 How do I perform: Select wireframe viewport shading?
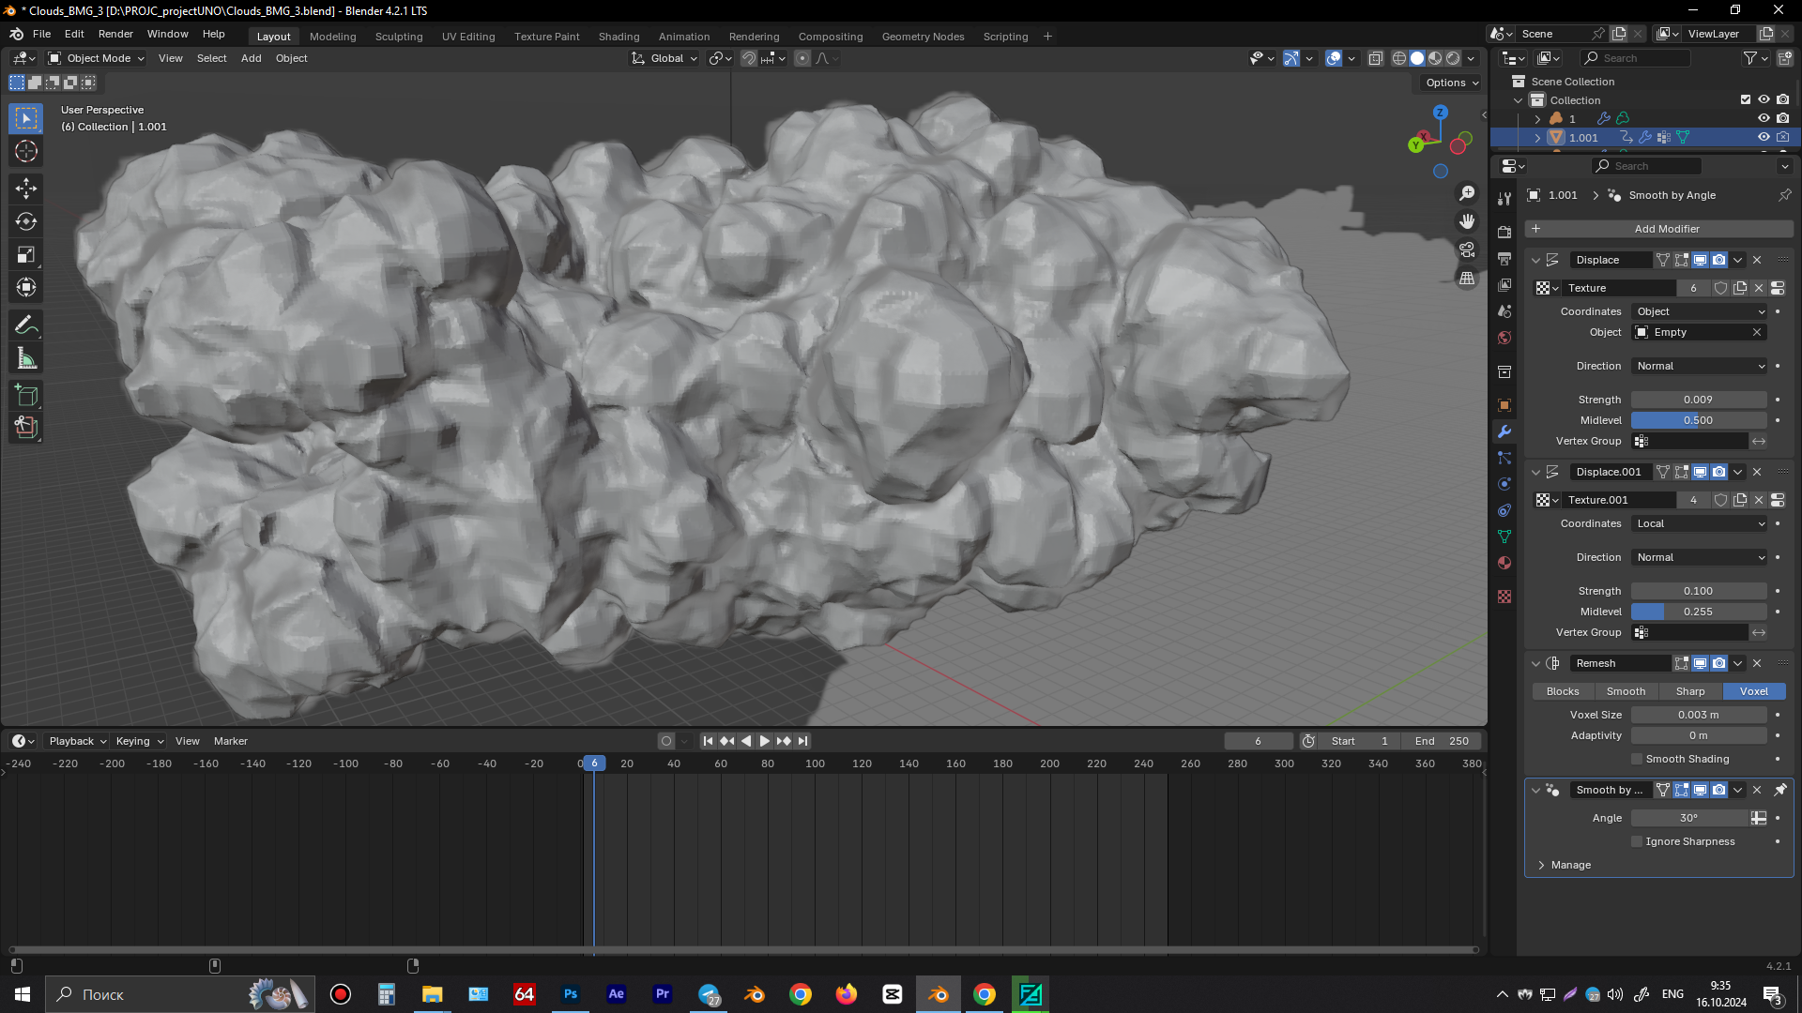pos(1398,58)
